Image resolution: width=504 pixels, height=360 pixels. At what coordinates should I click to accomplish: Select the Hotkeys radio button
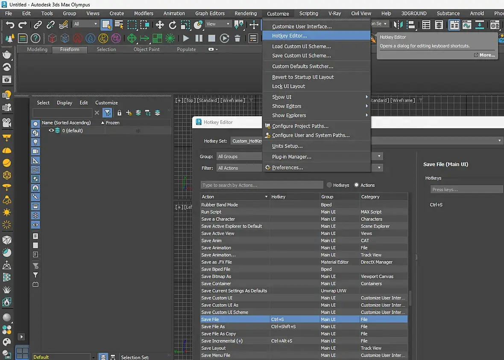pyautogui.click(x=329, y=185)
